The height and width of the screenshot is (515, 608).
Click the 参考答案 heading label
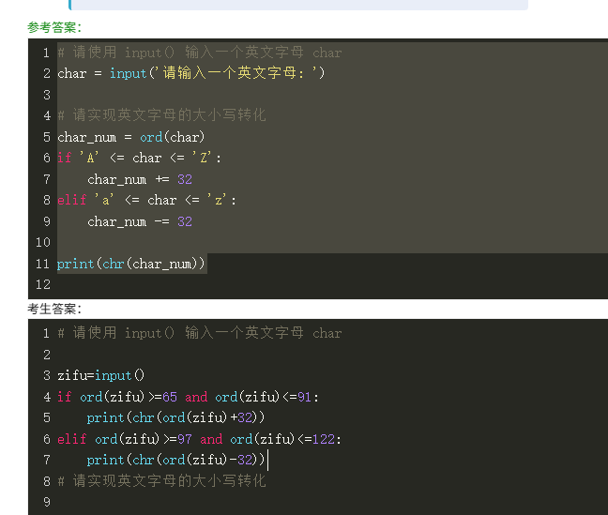tap(54, 27)
